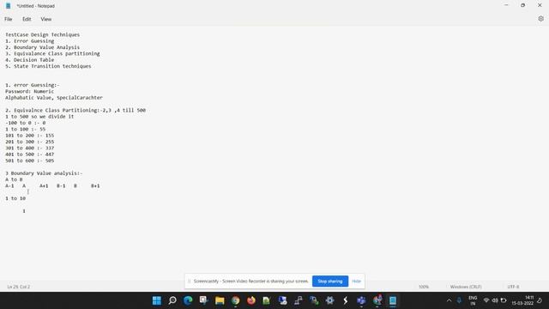The image size is (549, 309).
Task: Open Firefox from taskbar
Action: pos(251,300)
